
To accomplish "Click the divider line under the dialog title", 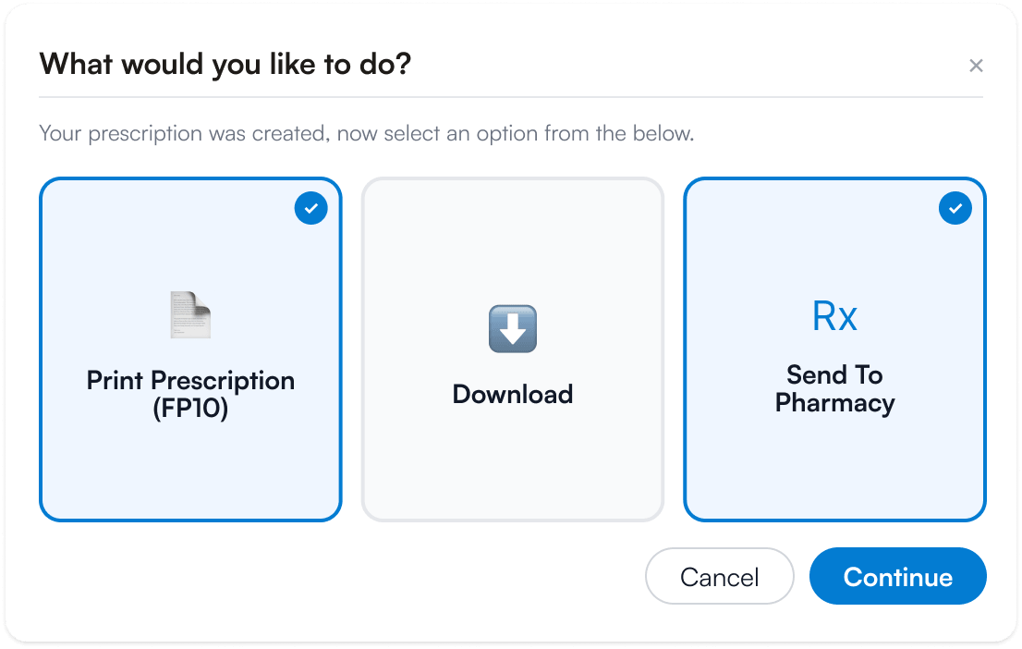I will [x=511, y=97].
